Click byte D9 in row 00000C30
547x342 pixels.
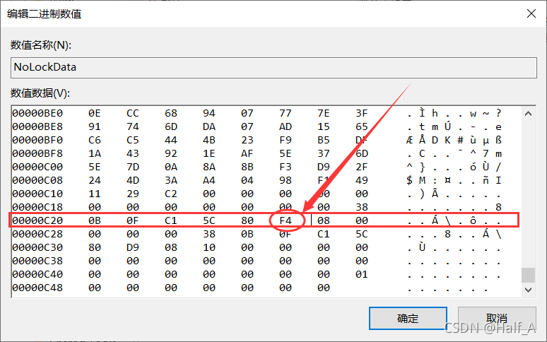point(132,248)
